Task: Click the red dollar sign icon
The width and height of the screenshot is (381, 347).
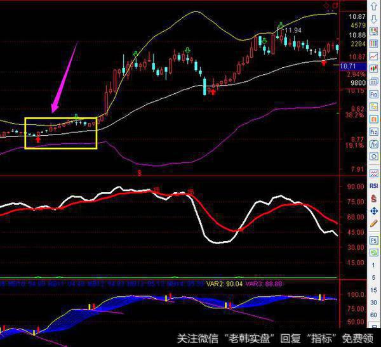Action: [374, 199]
